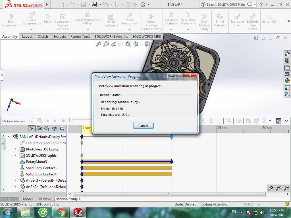The height and width of the screenshot is (218, 291).
Task: Open the Home task pane icon
Action: tap(287, 54)
